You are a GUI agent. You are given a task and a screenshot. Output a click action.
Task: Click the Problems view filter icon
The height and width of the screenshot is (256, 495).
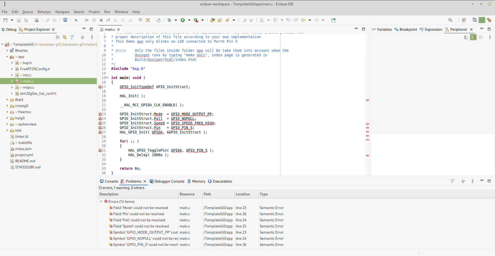tap(452, 181)
